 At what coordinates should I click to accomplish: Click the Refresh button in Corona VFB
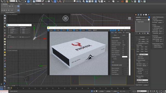click(x=69, y=30)
